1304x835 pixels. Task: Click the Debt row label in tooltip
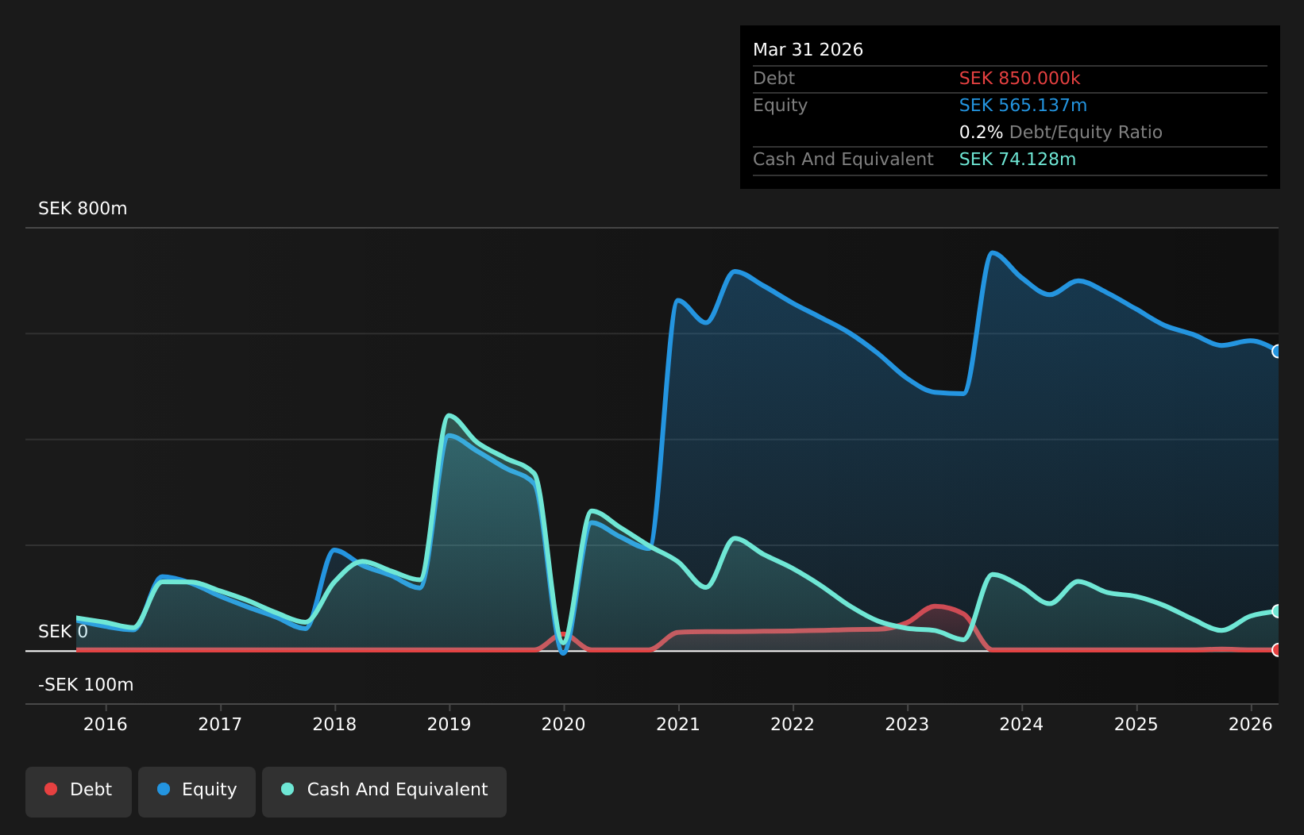click(x=774, y=79)
